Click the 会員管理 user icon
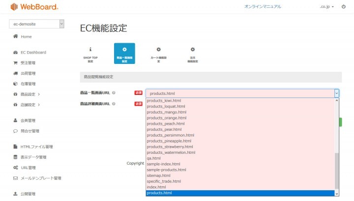The image size is (354, 201). point(15,120)
